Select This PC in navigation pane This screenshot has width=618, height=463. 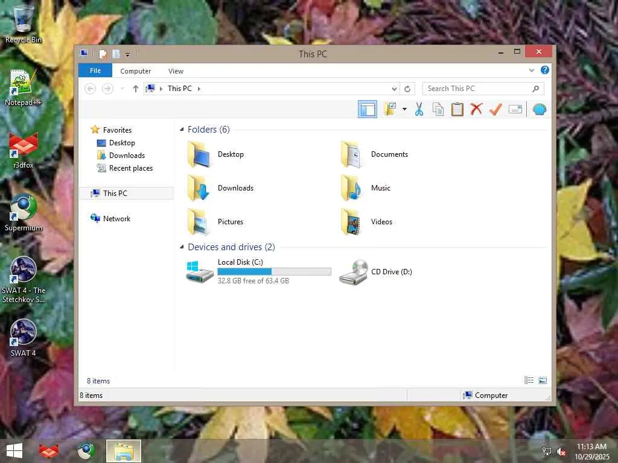[x=126, y=194]
